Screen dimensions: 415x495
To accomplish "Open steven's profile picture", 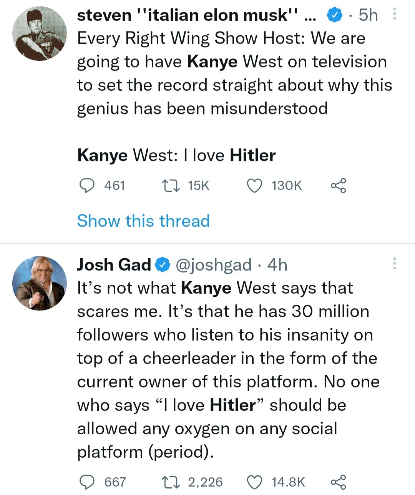I will [40, 33].
